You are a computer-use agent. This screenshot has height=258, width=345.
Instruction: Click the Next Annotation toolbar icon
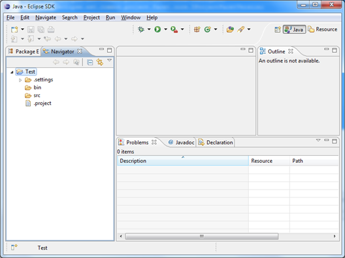click(x=14, y=39)
